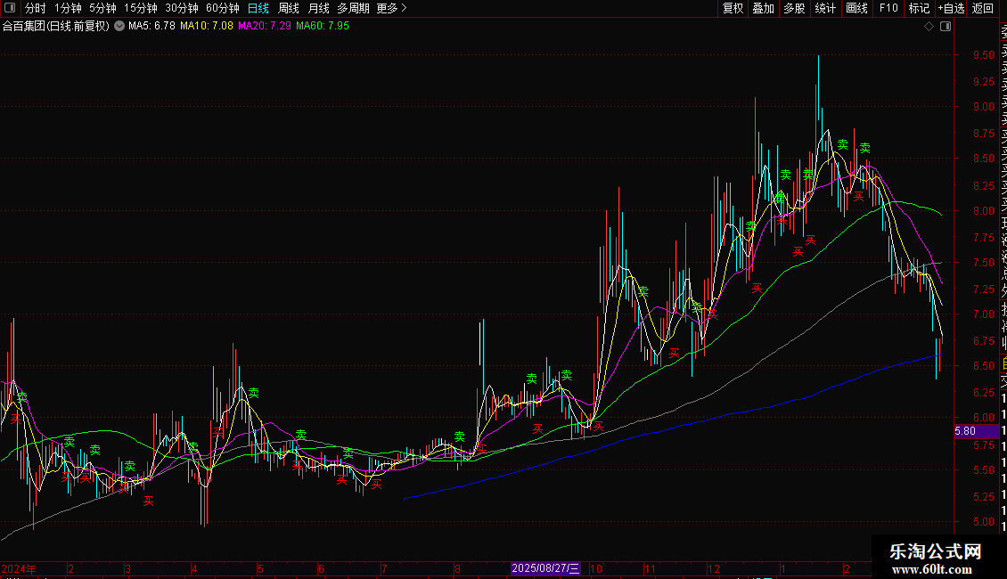Open the 多股 multi-stock view
Viewport: 1007px width, 579px height.
(x=794, y=8)
